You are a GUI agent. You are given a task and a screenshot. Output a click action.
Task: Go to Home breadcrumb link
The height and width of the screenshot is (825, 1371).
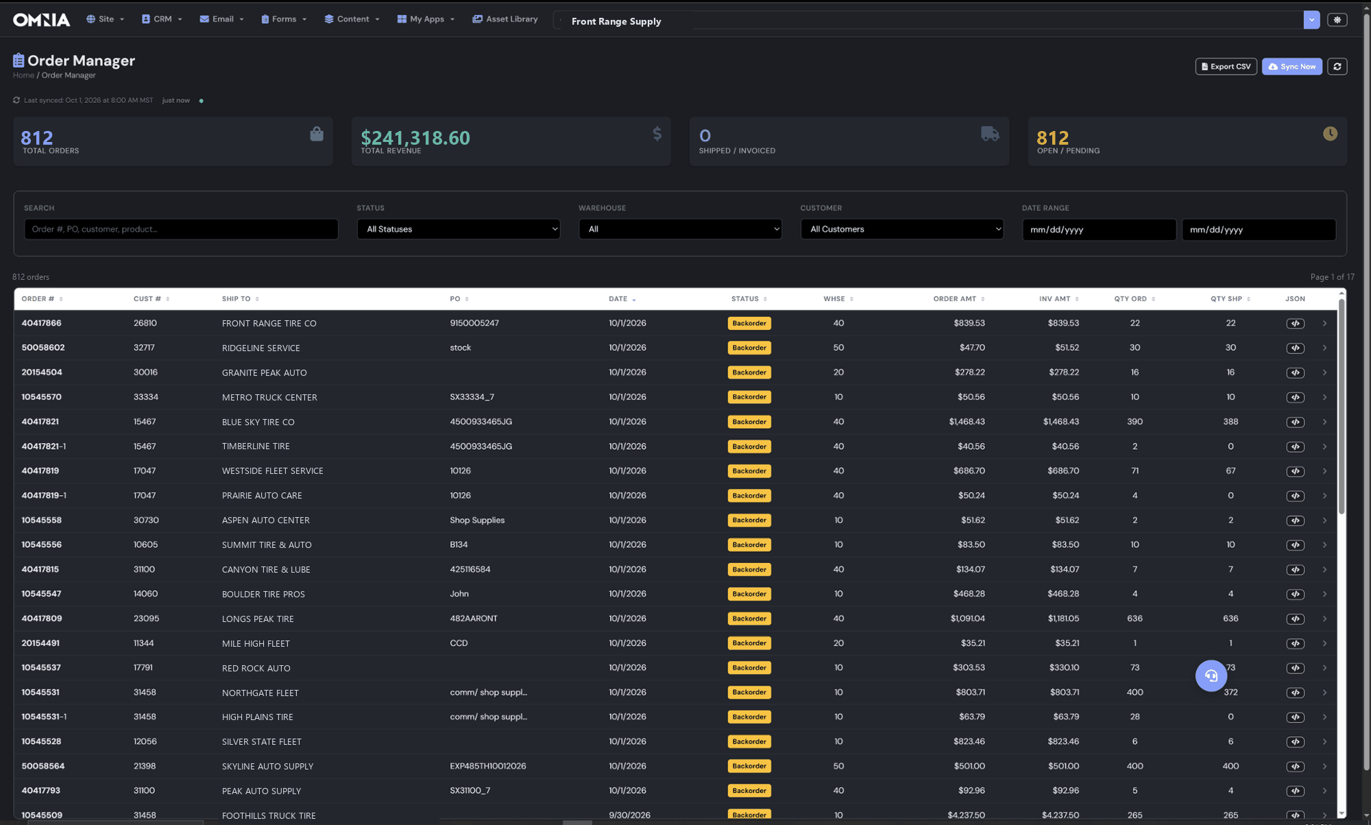click(23, 75)
